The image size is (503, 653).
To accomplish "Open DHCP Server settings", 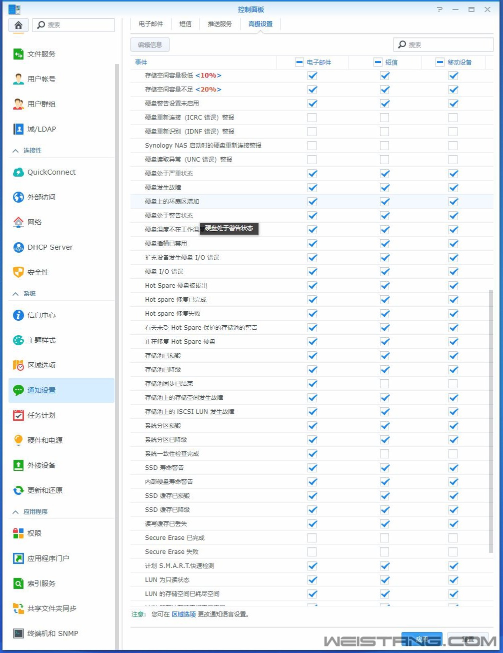I will click(x=48, y=247).
